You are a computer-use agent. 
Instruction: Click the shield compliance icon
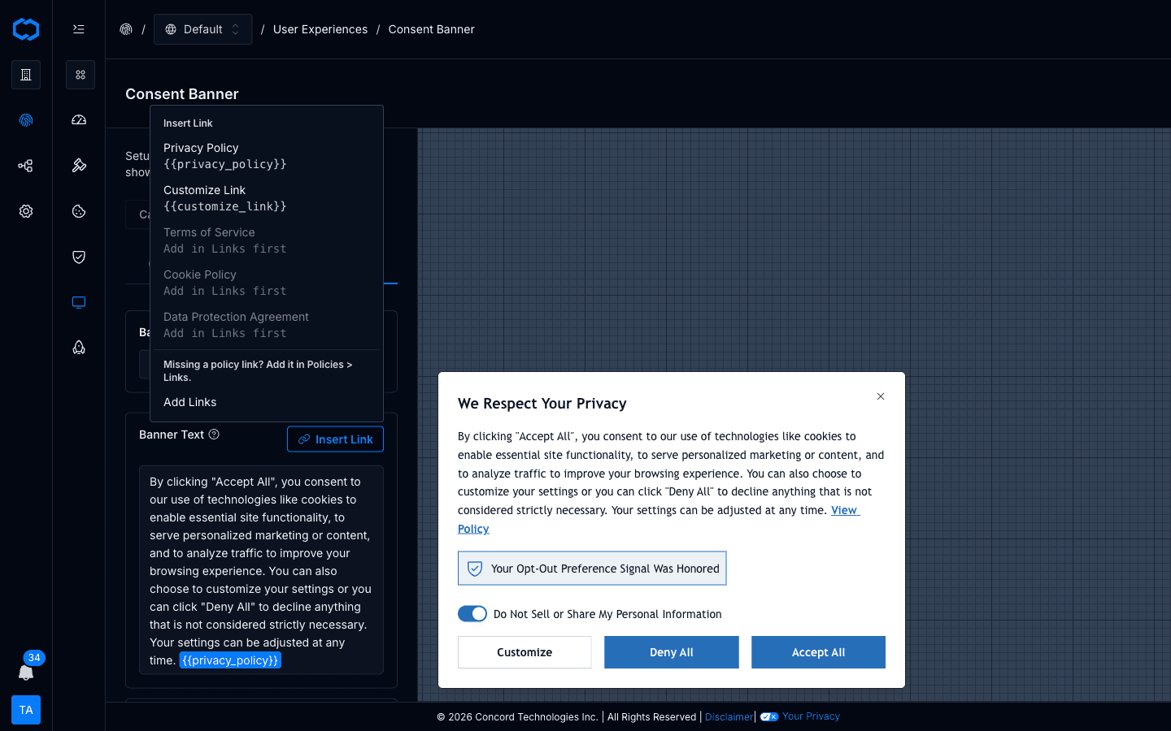coord(78,257)
